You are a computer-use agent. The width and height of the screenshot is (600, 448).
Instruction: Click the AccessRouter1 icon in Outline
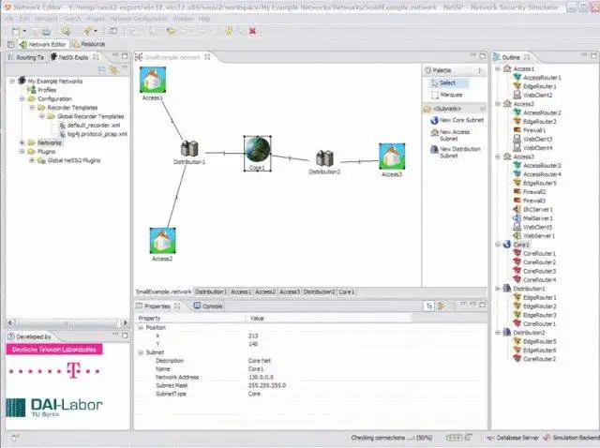click(x=517, y=77)
